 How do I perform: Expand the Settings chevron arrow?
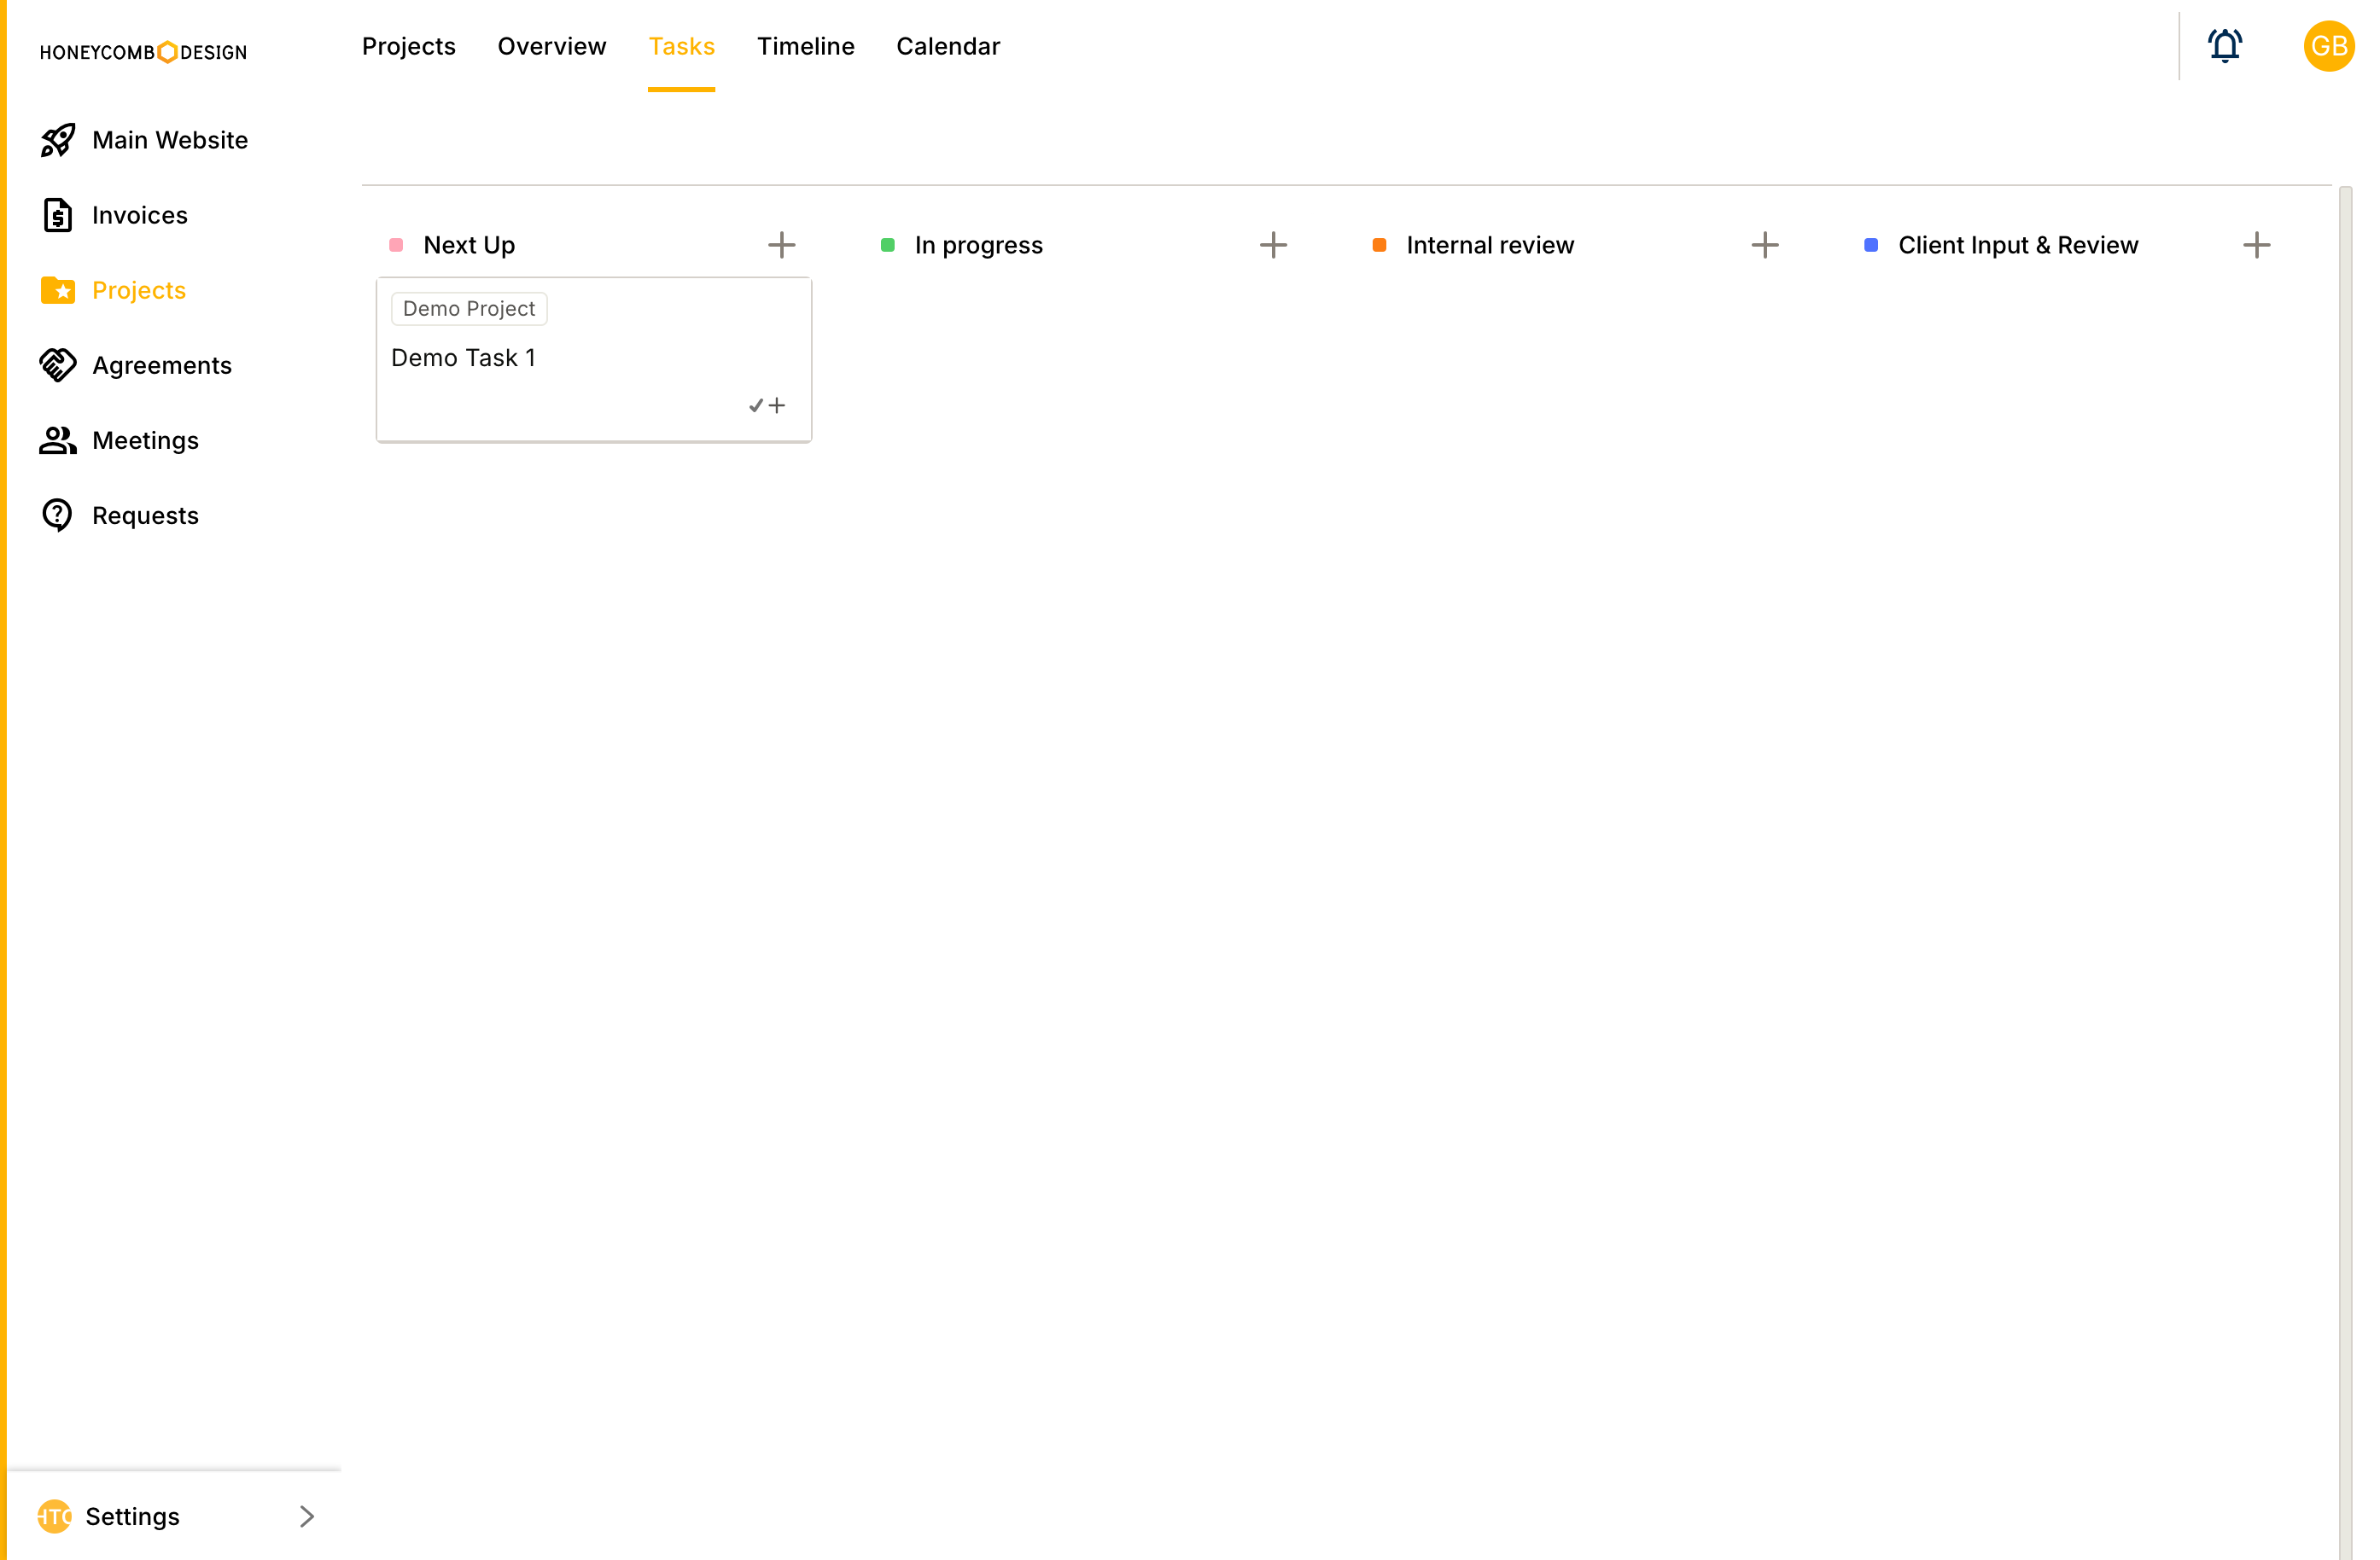coord(307,1516)
